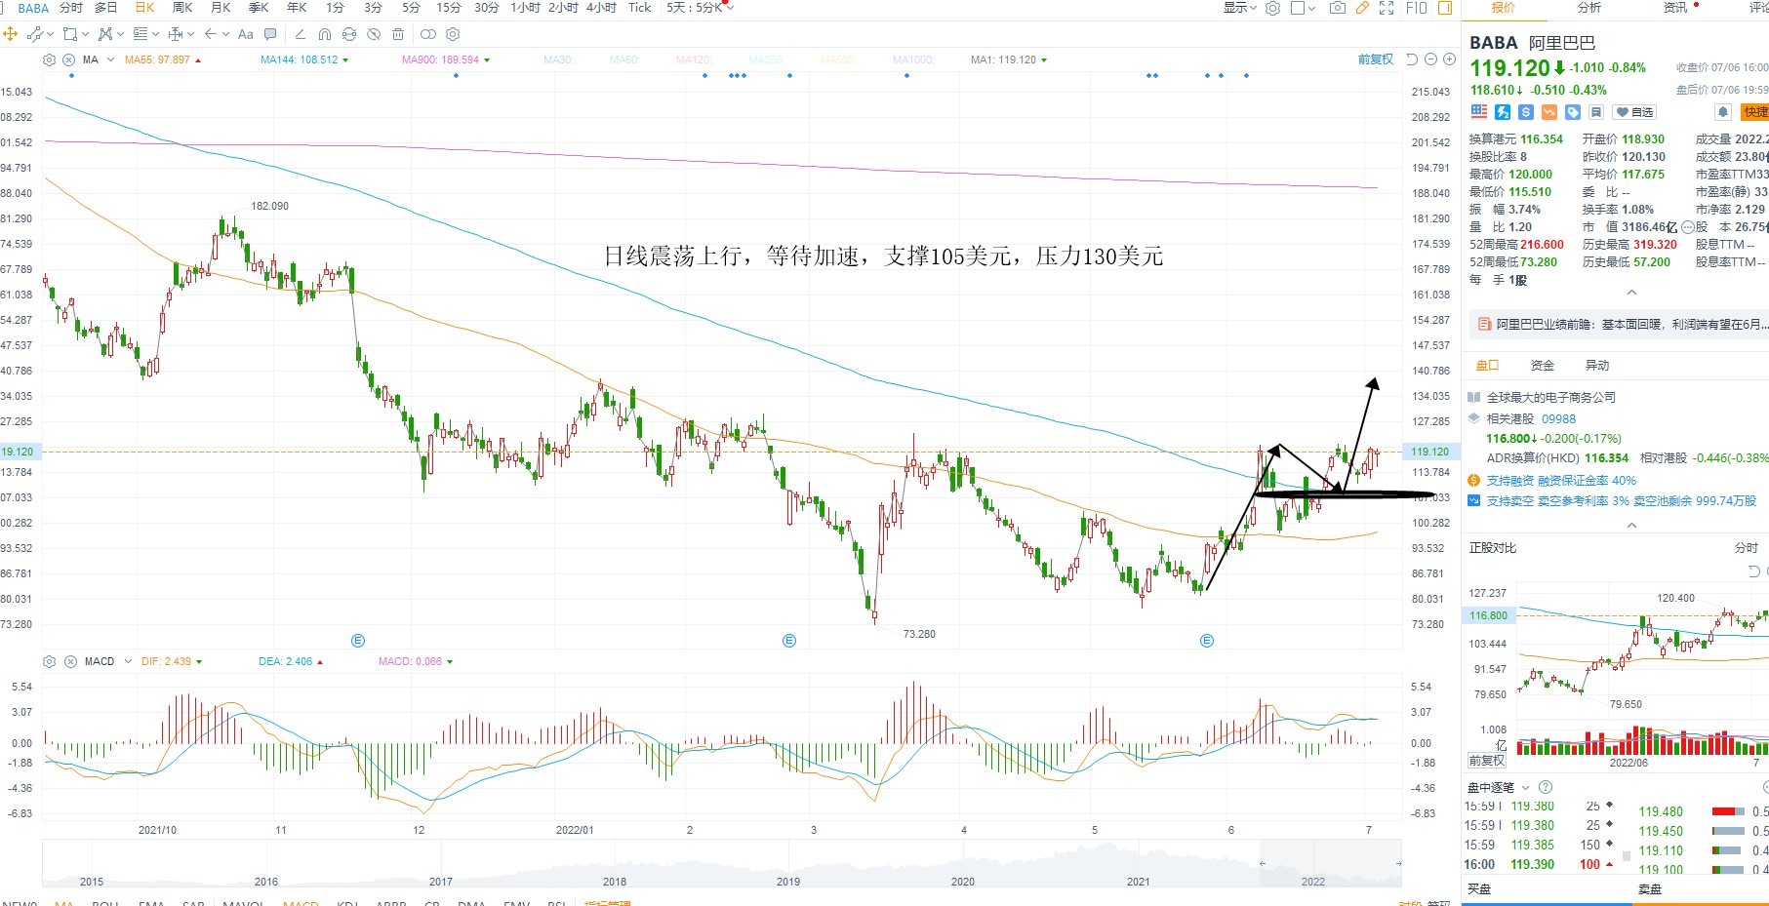Select KDJ indicator at bottom bar
1769x906 pixels.
(x=347, y=903)
